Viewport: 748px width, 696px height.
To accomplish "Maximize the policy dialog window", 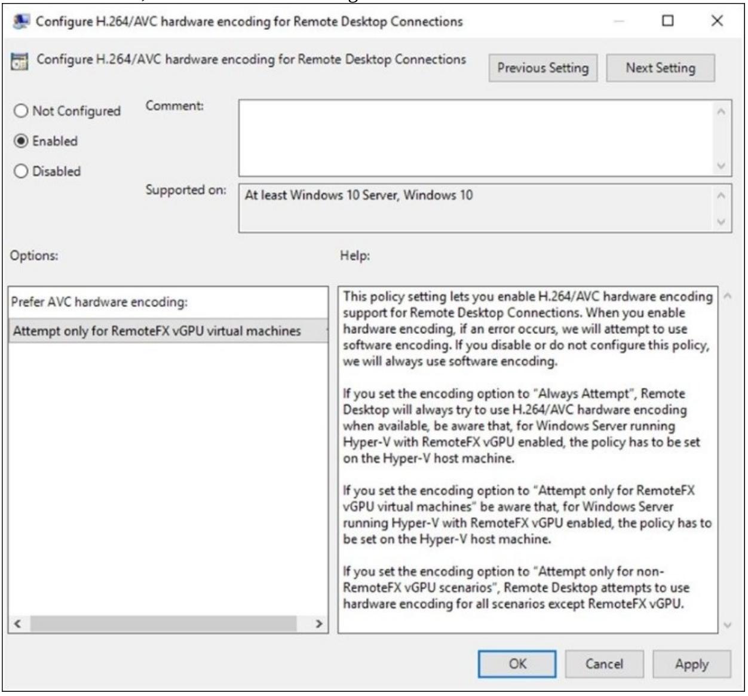I will [668, 21].
